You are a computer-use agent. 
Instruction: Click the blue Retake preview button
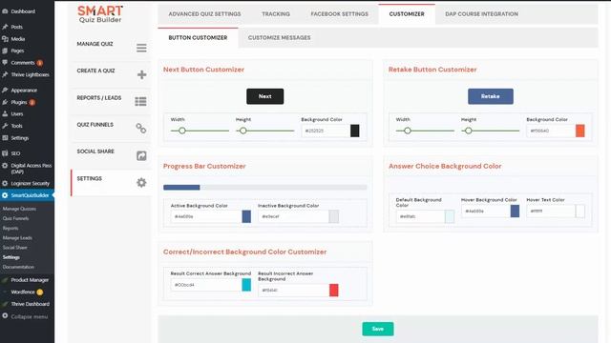click(x=491, y=96)
